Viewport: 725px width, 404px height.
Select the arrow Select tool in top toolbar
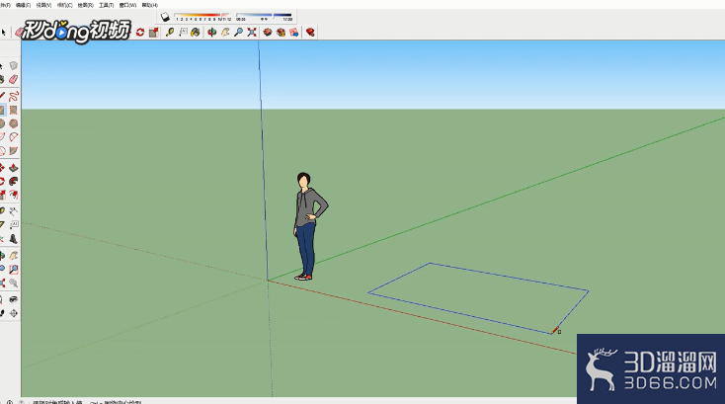[3, 32]
